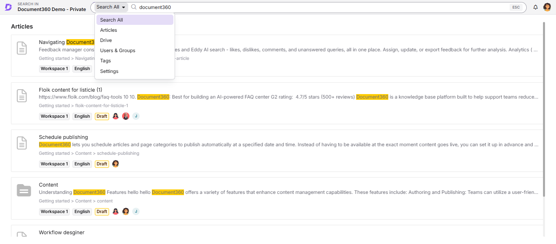Click Workspace 1 tag on Schedule publishing row

pyautogui.click(x=54, y=164)
